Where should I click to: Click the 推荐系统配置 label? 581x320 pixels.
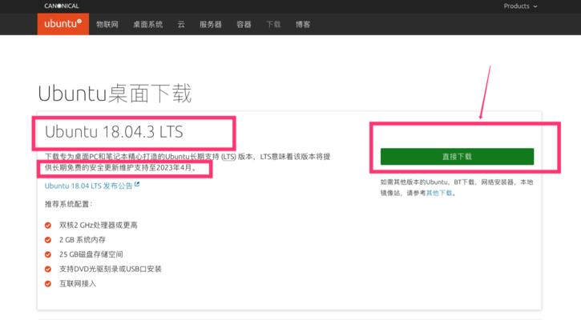(69, 204)
